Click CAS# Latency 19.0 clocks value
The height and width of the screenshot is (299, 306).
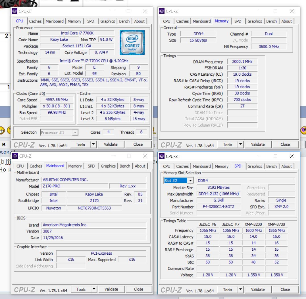[242, 74]
